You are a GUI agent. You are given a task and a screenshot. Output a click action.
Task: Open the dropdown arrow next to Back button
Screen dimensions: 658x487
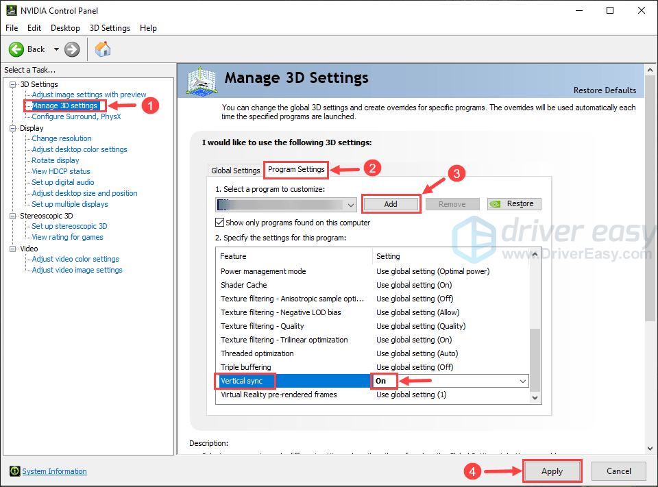(56, 49)
